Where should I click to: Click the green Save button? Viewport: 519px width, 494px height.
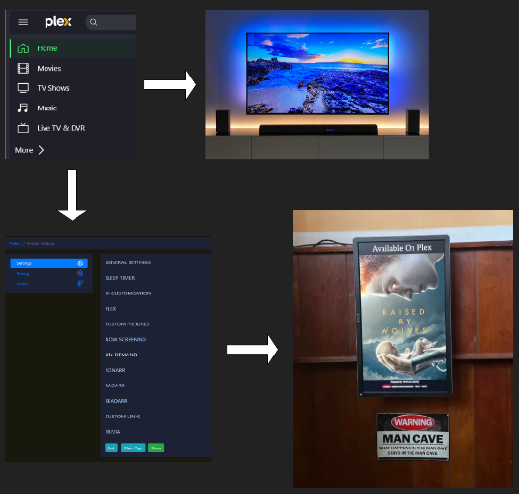click(x=156, y=448)
